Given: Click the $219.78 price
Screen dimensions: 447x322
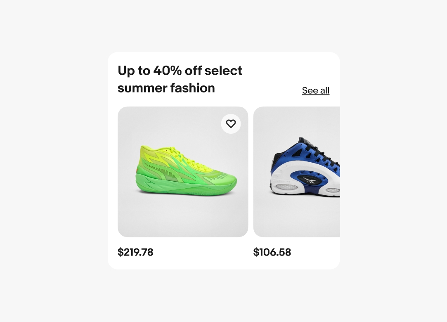Looking at the screenshot, I should [135, 252].
